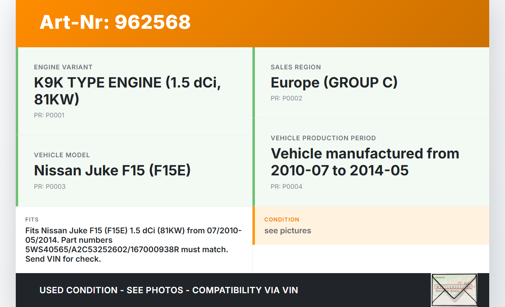The width and height of the screenshot is (505, 307).
Task: Click the PR: P0002 code
Action: tap(286, 98)
